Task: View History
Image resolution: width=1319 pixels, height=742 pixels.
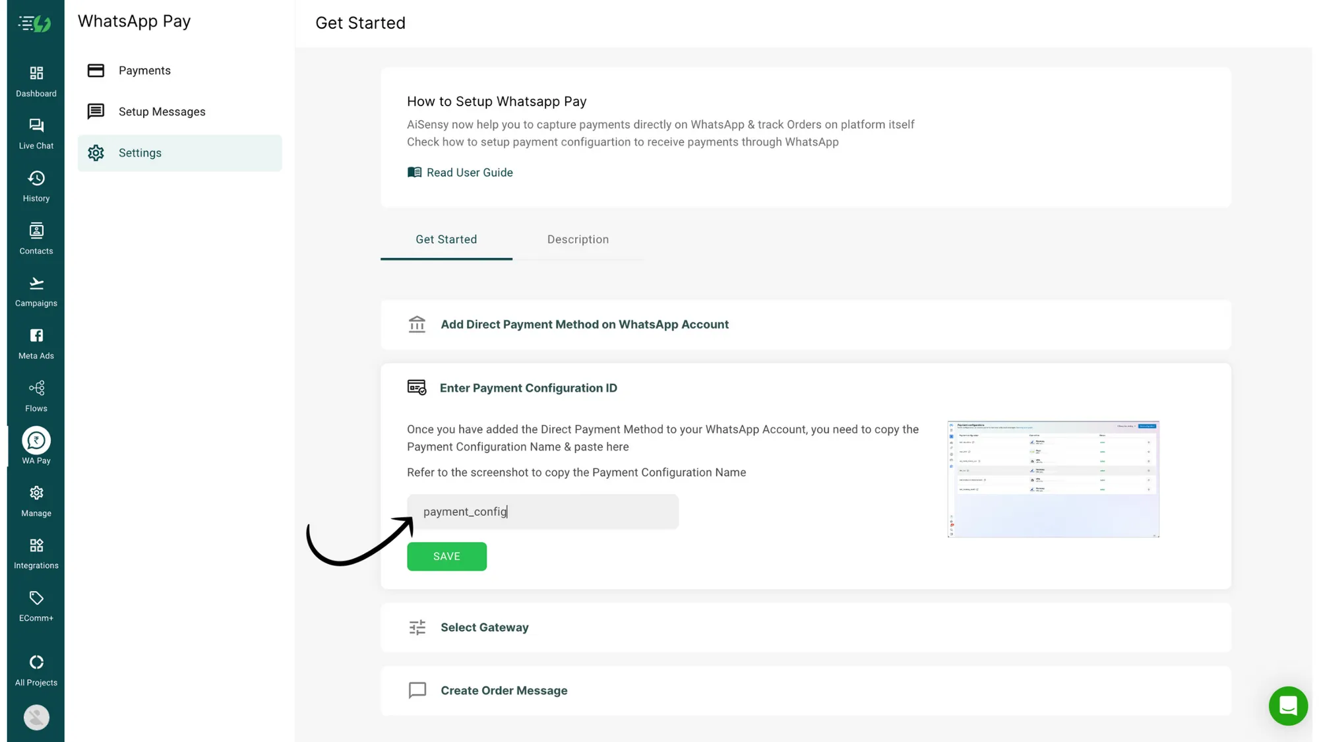Action: coord(36,185)
